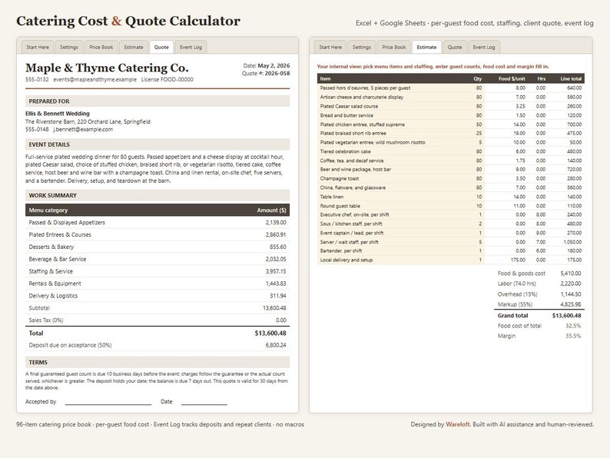The width and height of the screenshot is (610, 458).
Task: Open the Price Book tab in left panel
Action: [101, 47]
